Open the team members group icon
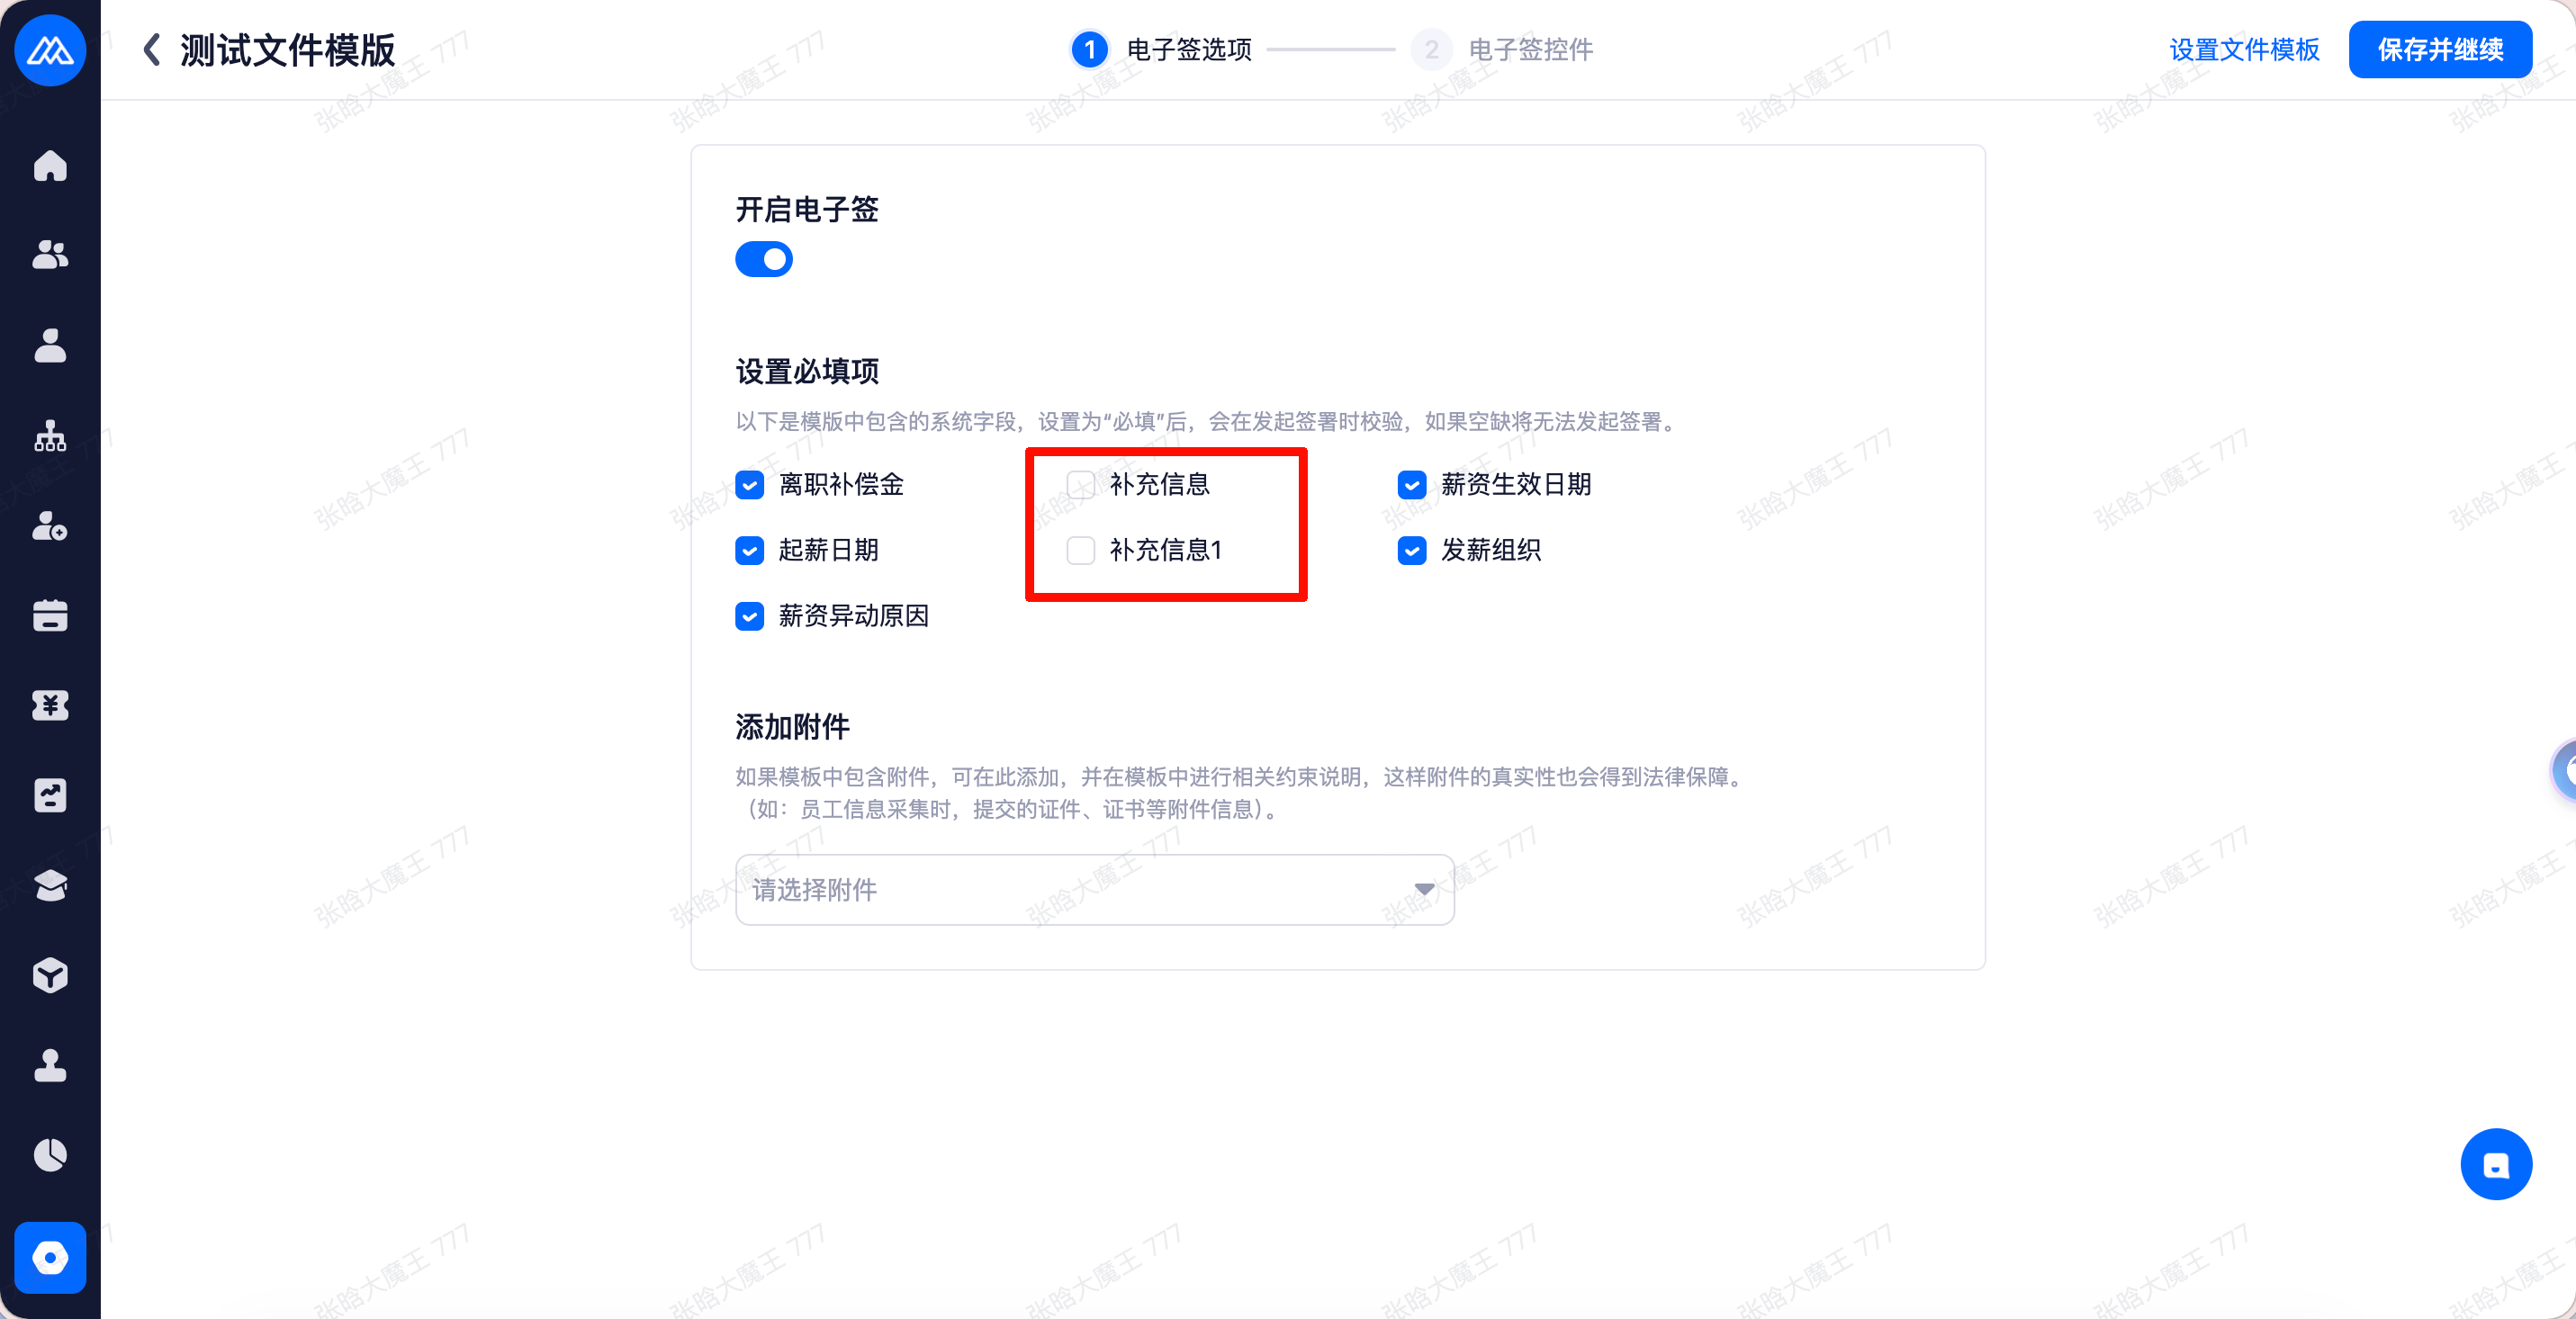This screenshot has width=2576, height=1319. tap(50, 255)
